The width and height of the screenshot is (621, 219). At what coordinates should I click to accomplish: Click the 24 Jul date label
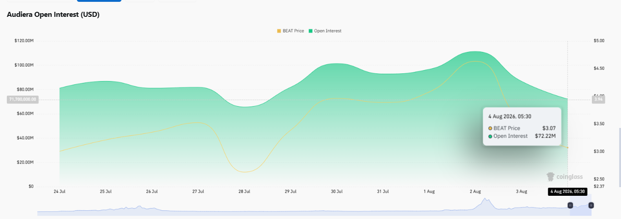point(60,192)
